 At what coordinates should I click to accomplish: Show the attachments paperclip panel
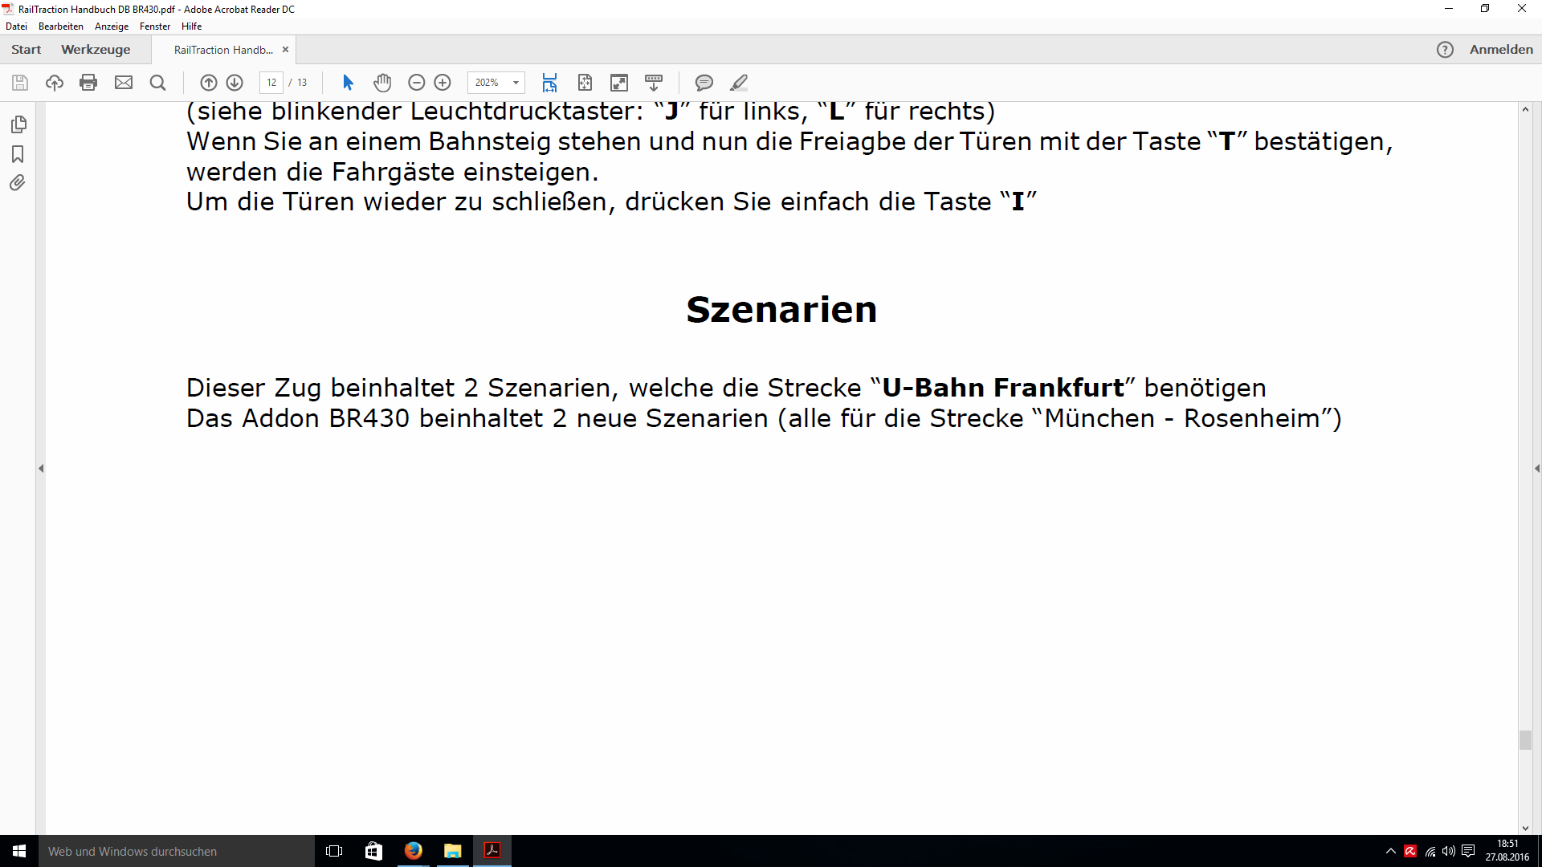18,183
